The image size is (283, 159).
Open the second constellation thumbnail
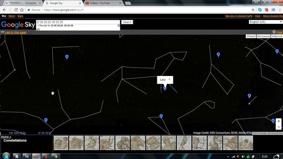76,143
